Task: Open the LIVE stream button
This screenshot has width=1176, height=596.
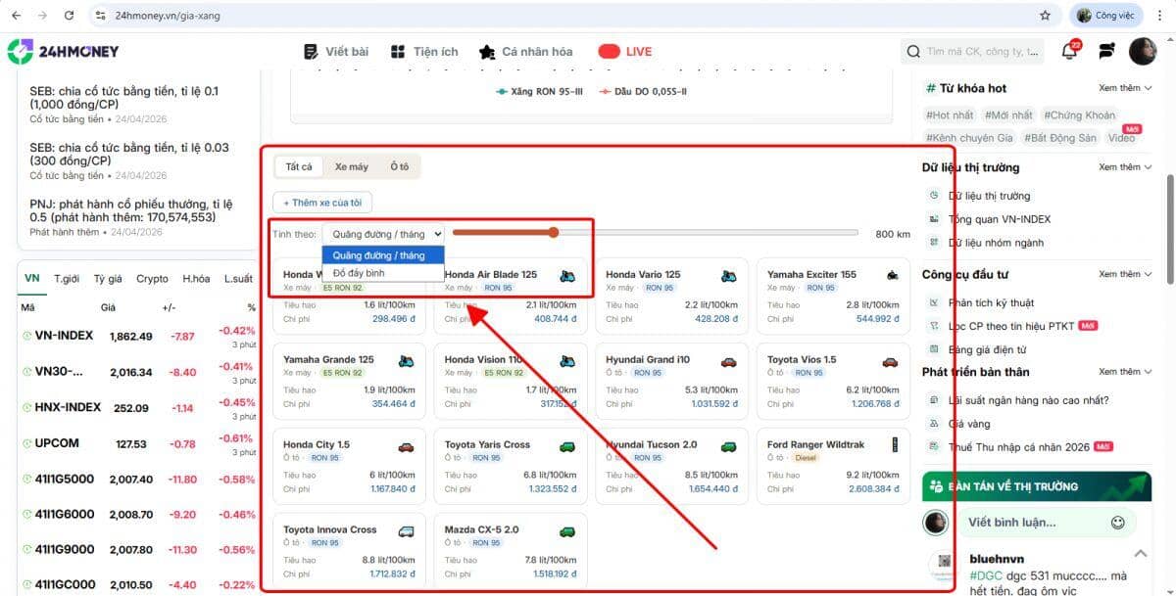Action: click(x=625, y=52)
